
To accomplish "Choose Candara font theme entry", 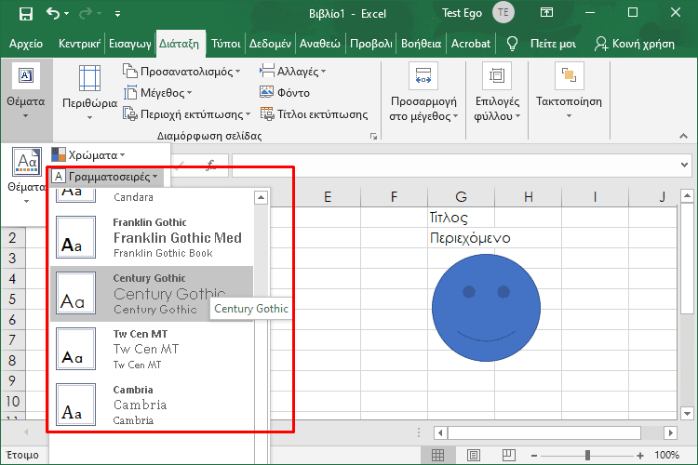I will [152, 196].
